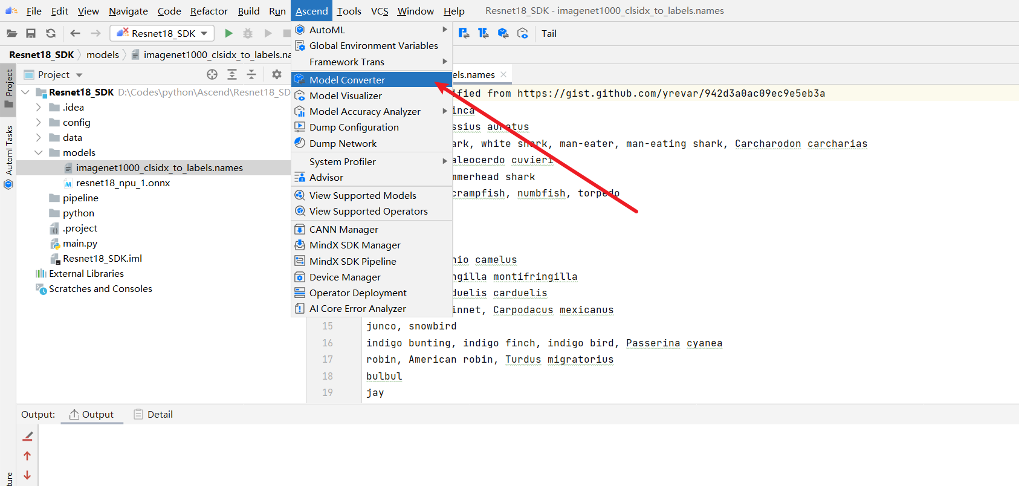This screenshot has width=1019, height=486.
Task: Open the File menu
Action: click(34, 11)
